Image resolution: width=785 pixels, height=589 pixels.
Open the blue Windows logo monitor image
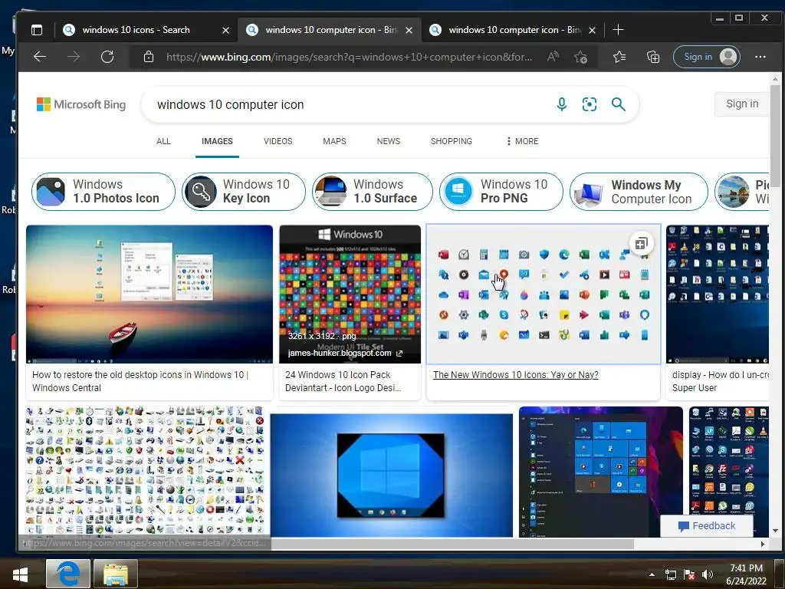[x=392, y=475]
